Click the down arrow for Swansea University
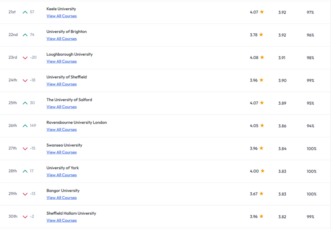Image resolution: width=331 pixels, height=229 pixels. point(25,149)
